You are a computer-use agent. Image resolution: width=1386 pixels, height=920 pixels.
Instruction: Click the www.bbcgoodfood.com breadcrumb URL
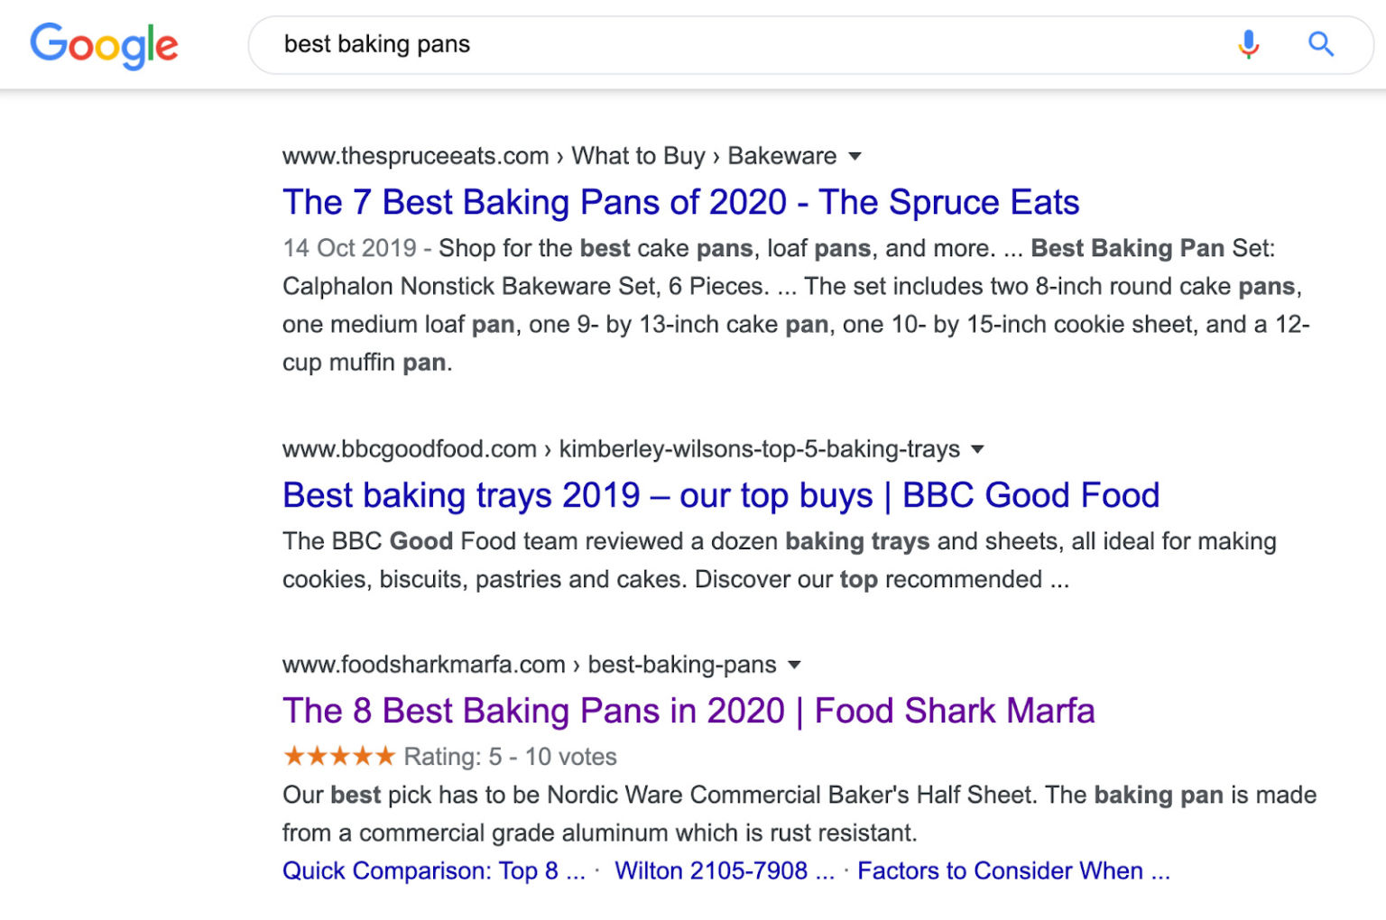(x=409, y=449)
